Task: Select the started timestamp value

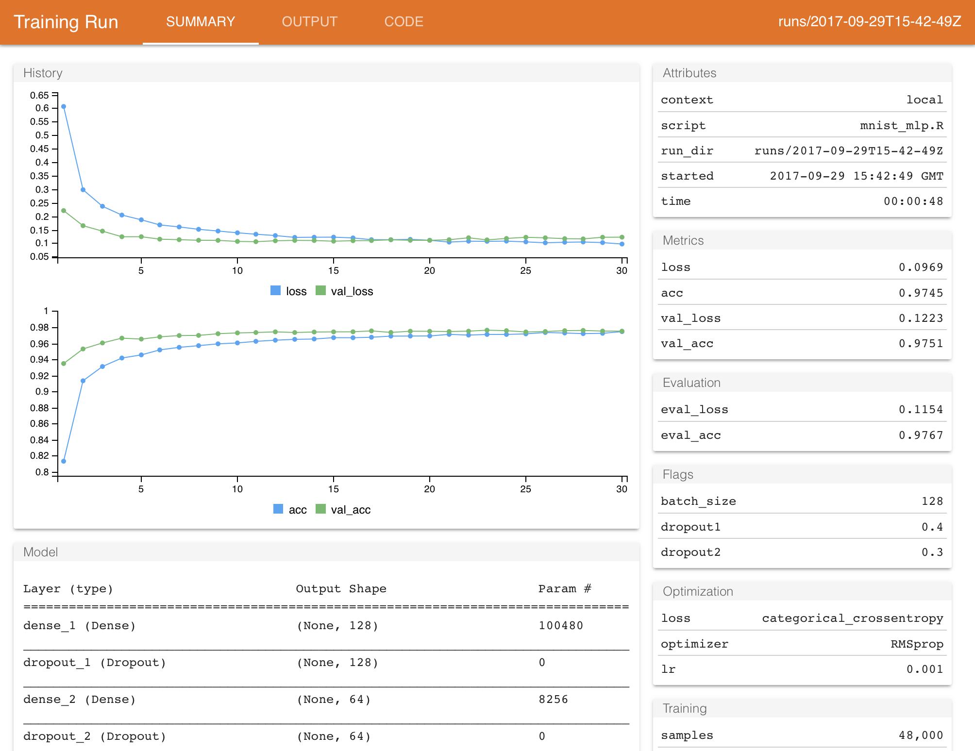Action: point(857,176)
